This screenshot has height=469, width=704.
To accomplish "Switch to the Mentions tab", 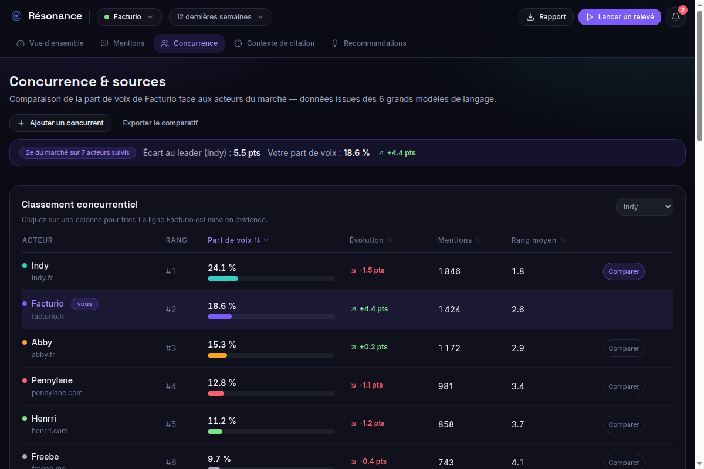I will click(122, 43).
